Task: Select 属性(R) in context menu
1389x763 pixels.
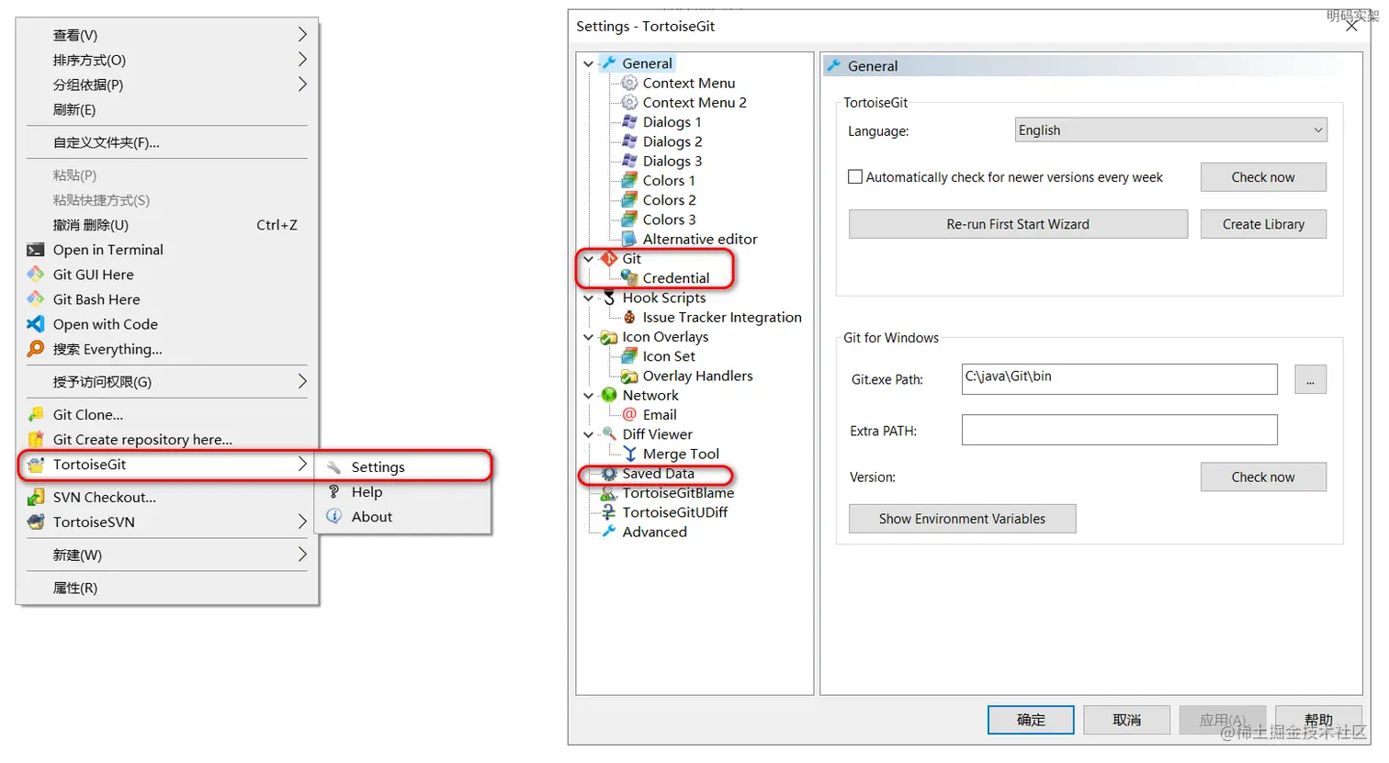Action: coord(167,588)
